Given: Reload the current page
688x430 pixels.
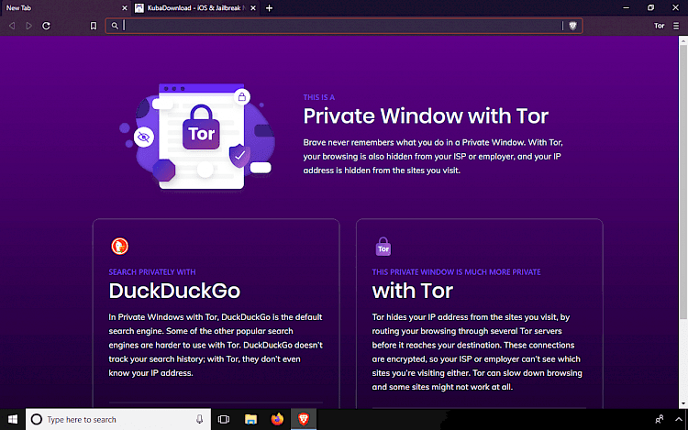Looking at the screenshot, I should pos(46,26).
